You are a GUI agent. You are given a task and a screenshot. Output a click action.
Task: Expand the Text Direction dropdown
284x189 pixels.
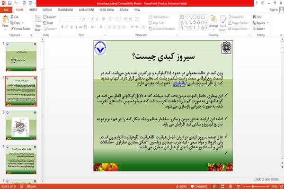(159, 17)
